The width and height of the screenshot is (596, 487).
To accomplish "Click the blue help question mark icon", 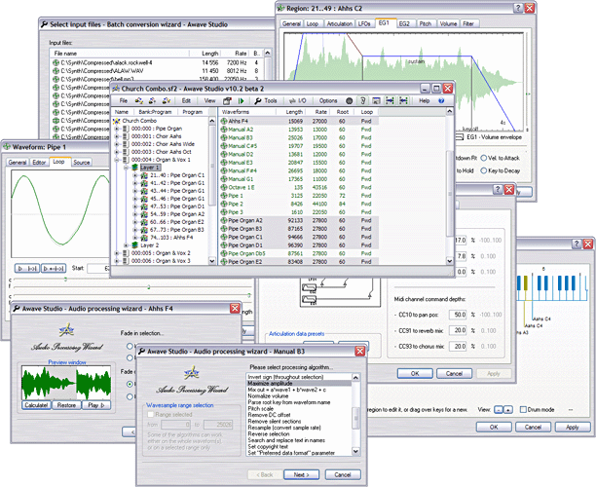I will (441, 100).
